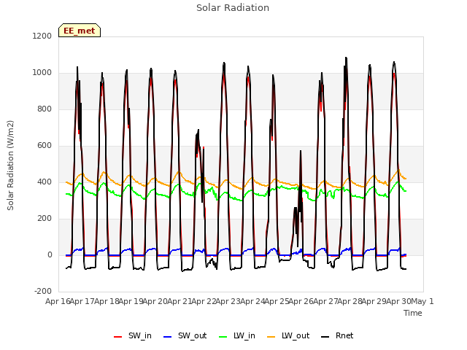This screenshot has height=350, width=467.
Task: Click the 600 y-axis tick label
Action: [45, 146]
